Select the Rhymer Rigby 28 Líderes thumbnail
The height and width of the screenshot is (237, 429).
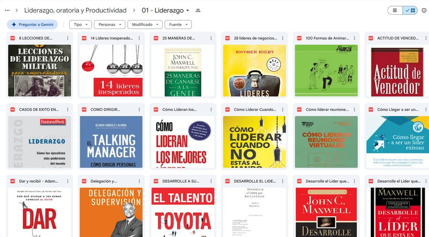pyautogui.click(x=255, y=70)
